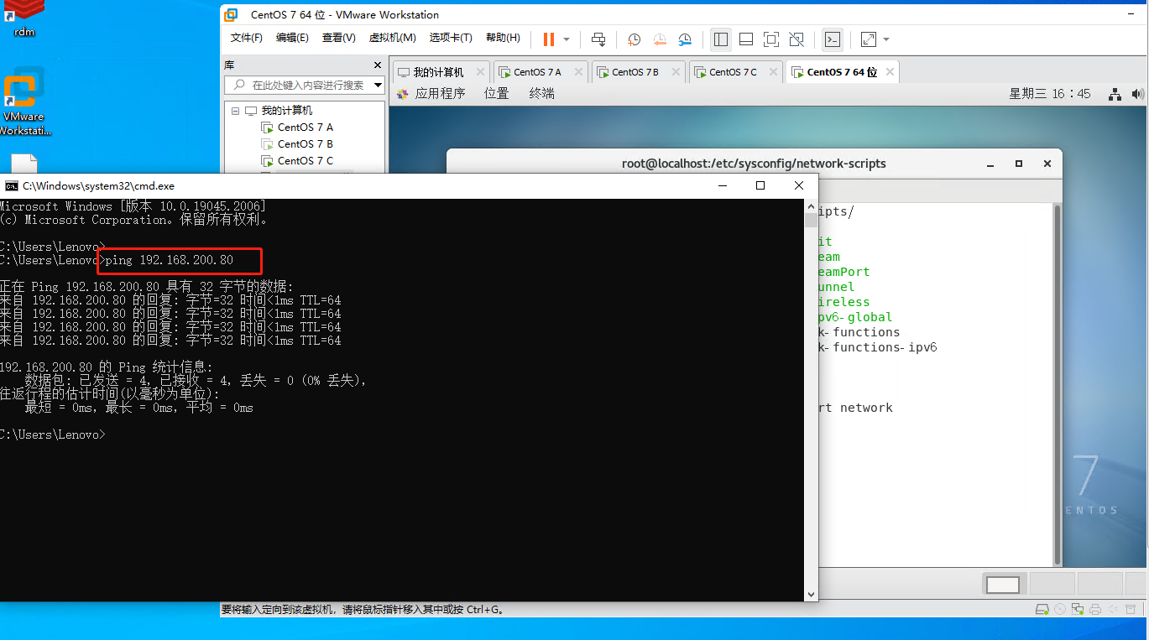The width and height of the screenshot is (1149, 640).
Task: Collapse the 我的计算机 tree node
Action: coord(236,111)
